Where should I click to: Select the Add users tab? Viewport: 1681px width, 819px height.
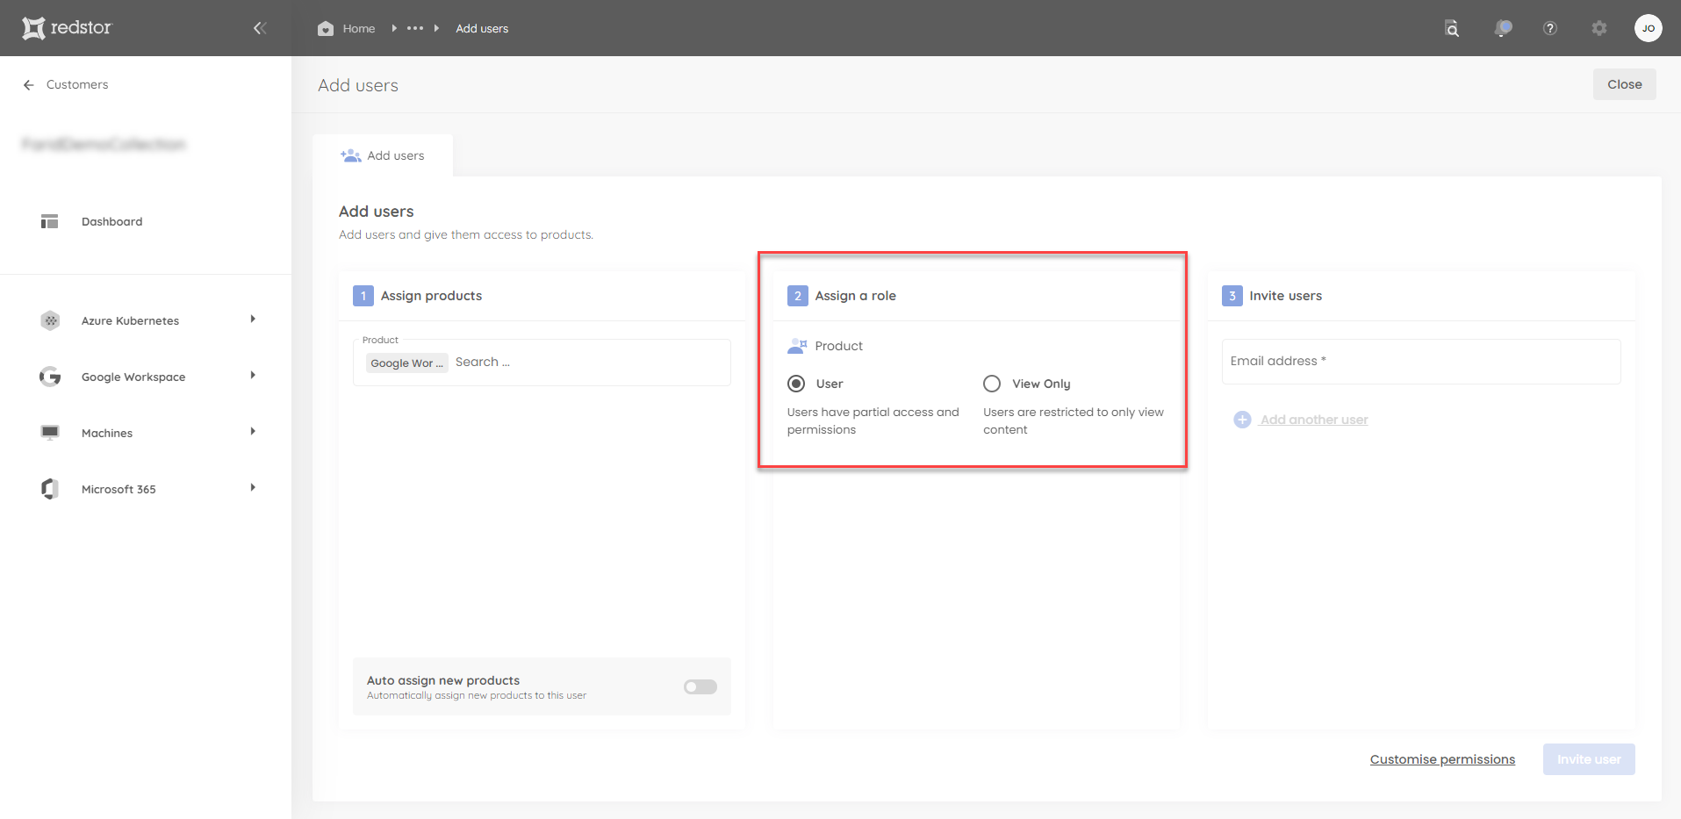tap(383, 155)
